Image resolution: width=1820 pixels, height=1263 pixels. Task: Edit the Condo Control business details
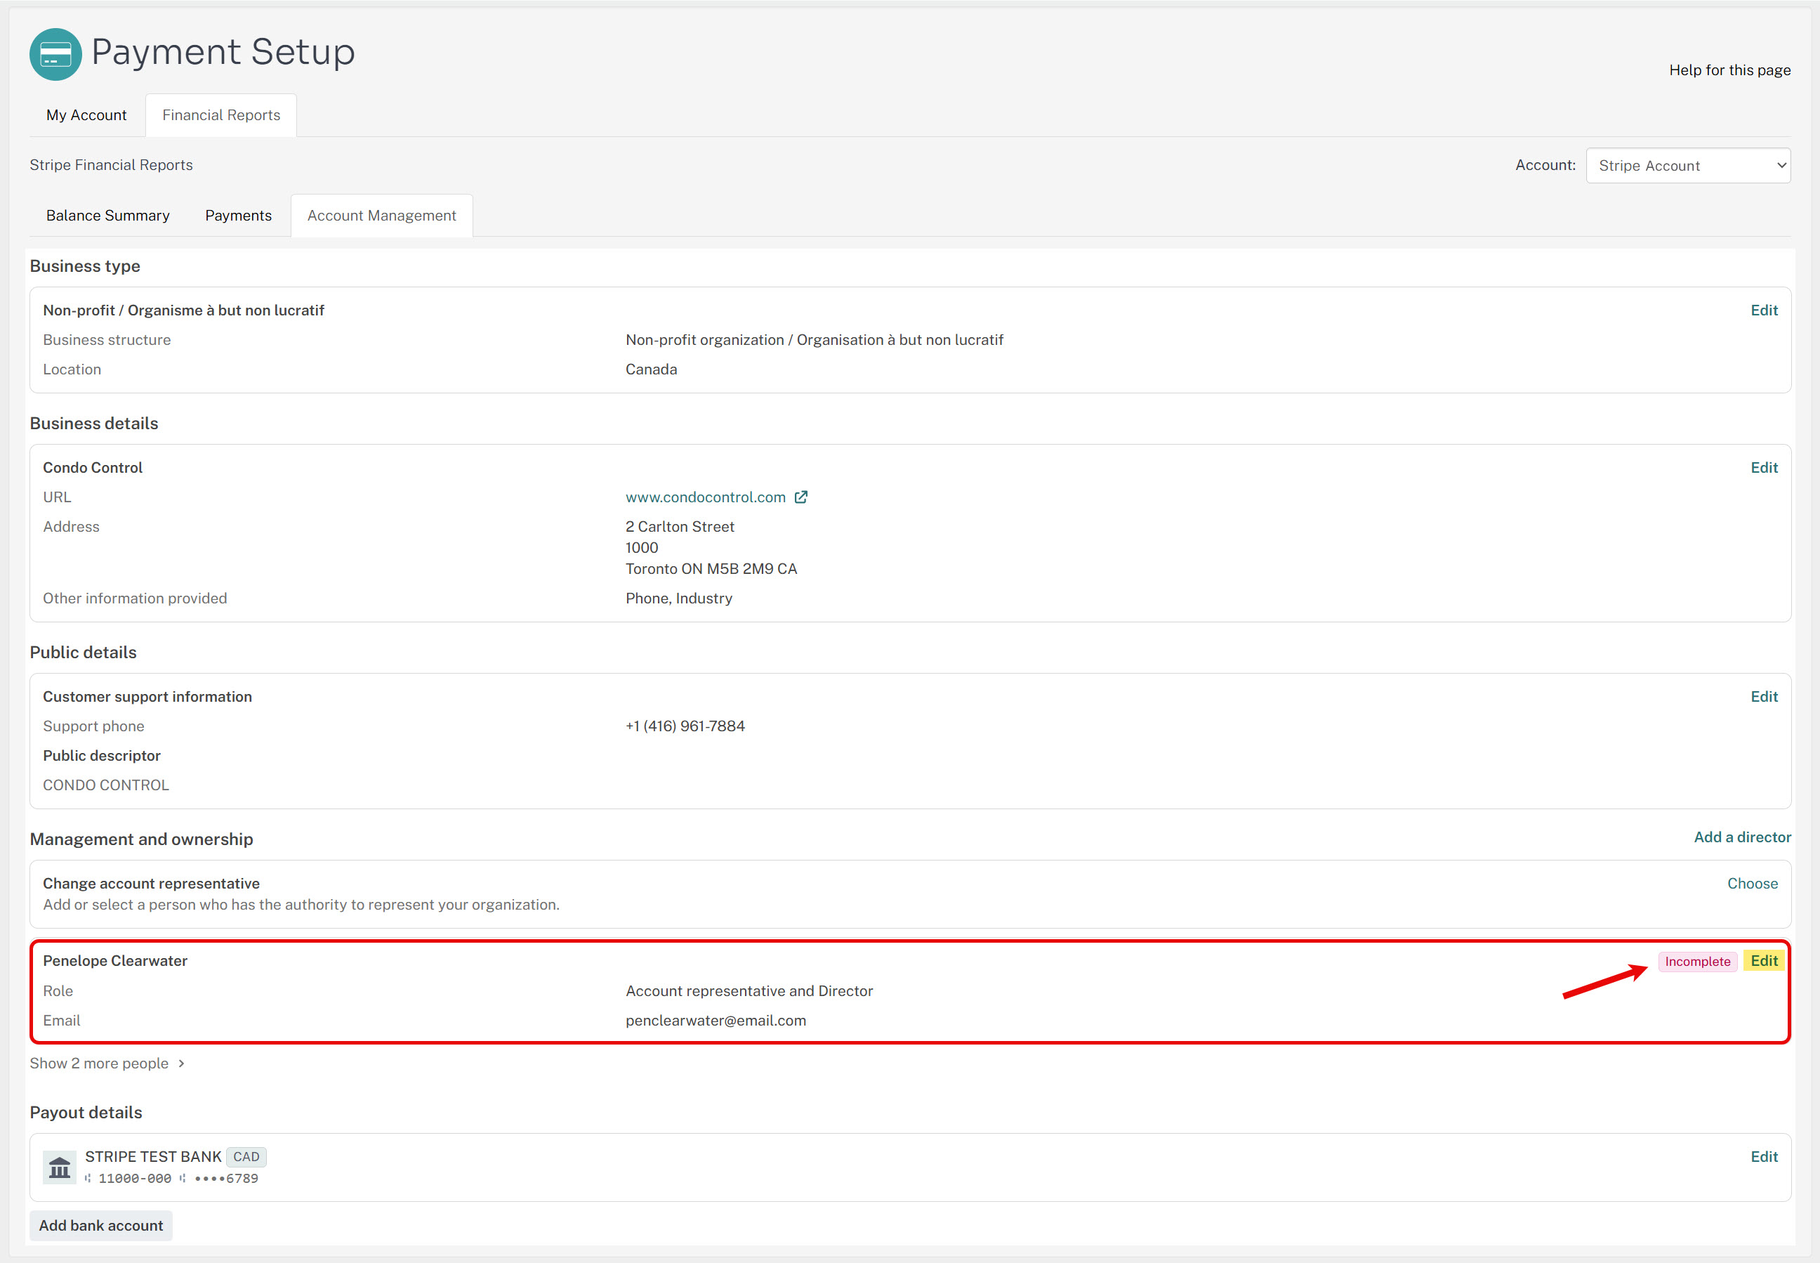1764,468
